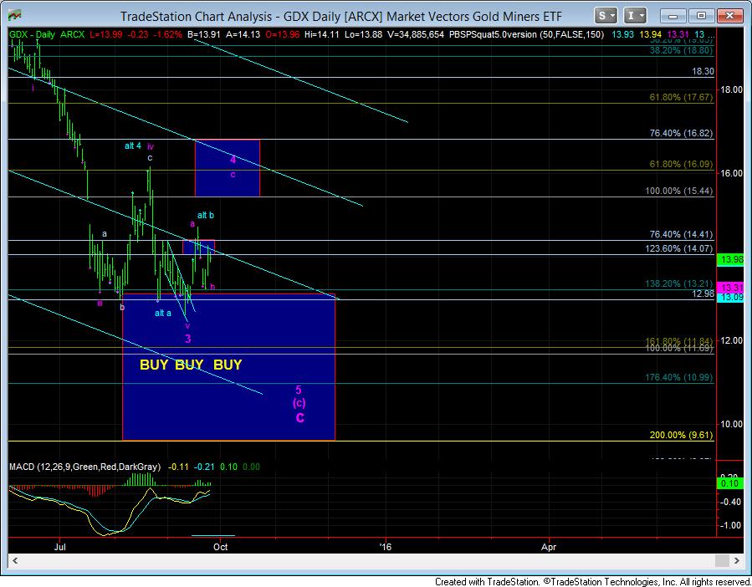Click the 10.00 price axis label
The width and height of the screenshot is (752, 587).
(732, 425)
